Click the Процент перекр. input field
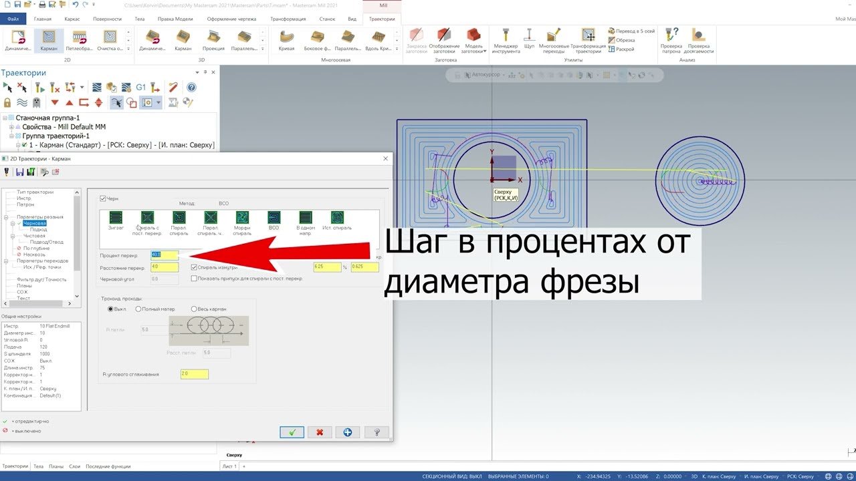Screen dimensions: 856x481 tap(165, 255)
